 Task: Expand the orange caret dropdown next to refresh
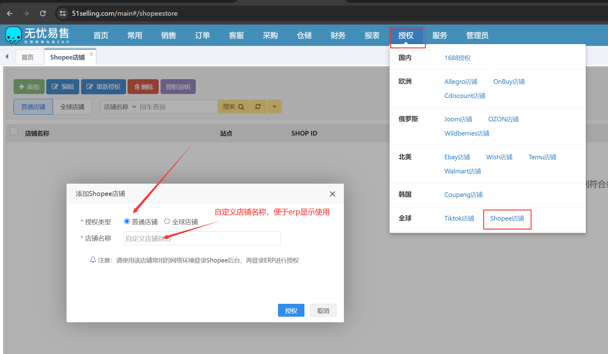pos(274,107)
